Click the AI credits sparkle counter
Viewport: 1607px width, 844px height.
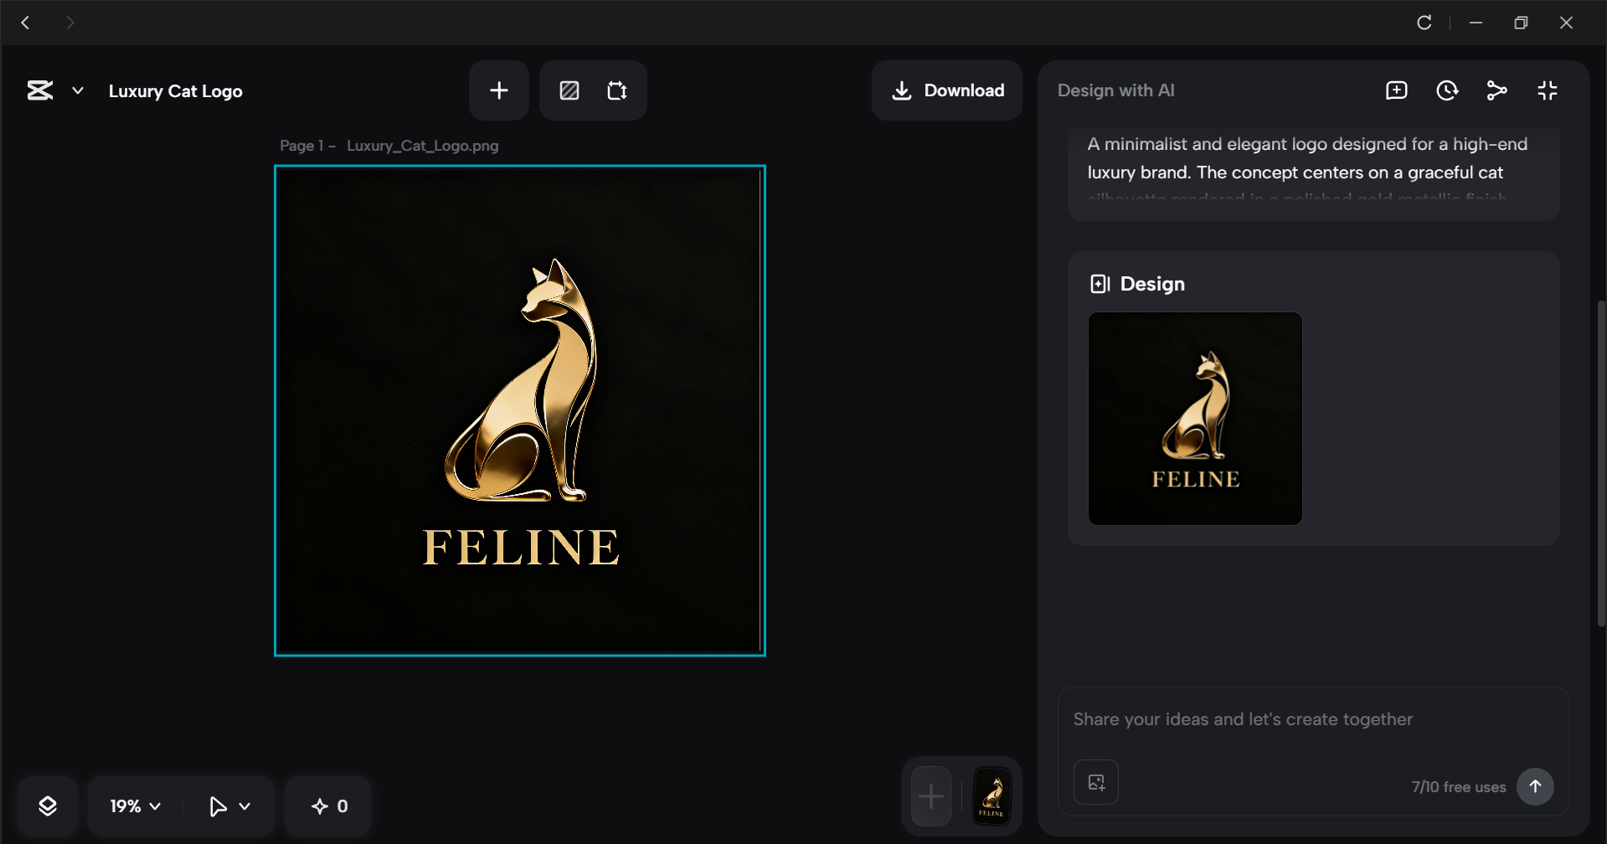point(327,805)
